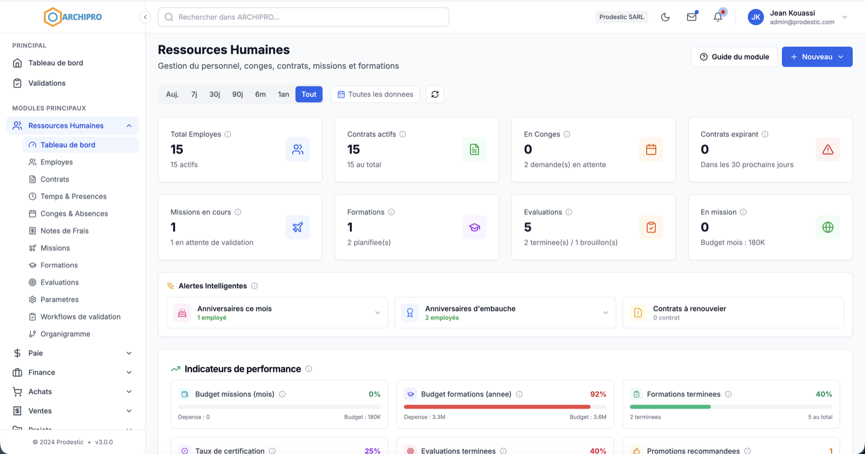Image resolution: width=865 pixels, height=454 pixels.
Task: Select the 30j period filter
Action: [x=215, y=94]
